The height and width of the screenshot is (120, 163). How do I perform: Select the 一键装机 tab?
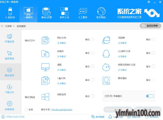coord(28,13)
